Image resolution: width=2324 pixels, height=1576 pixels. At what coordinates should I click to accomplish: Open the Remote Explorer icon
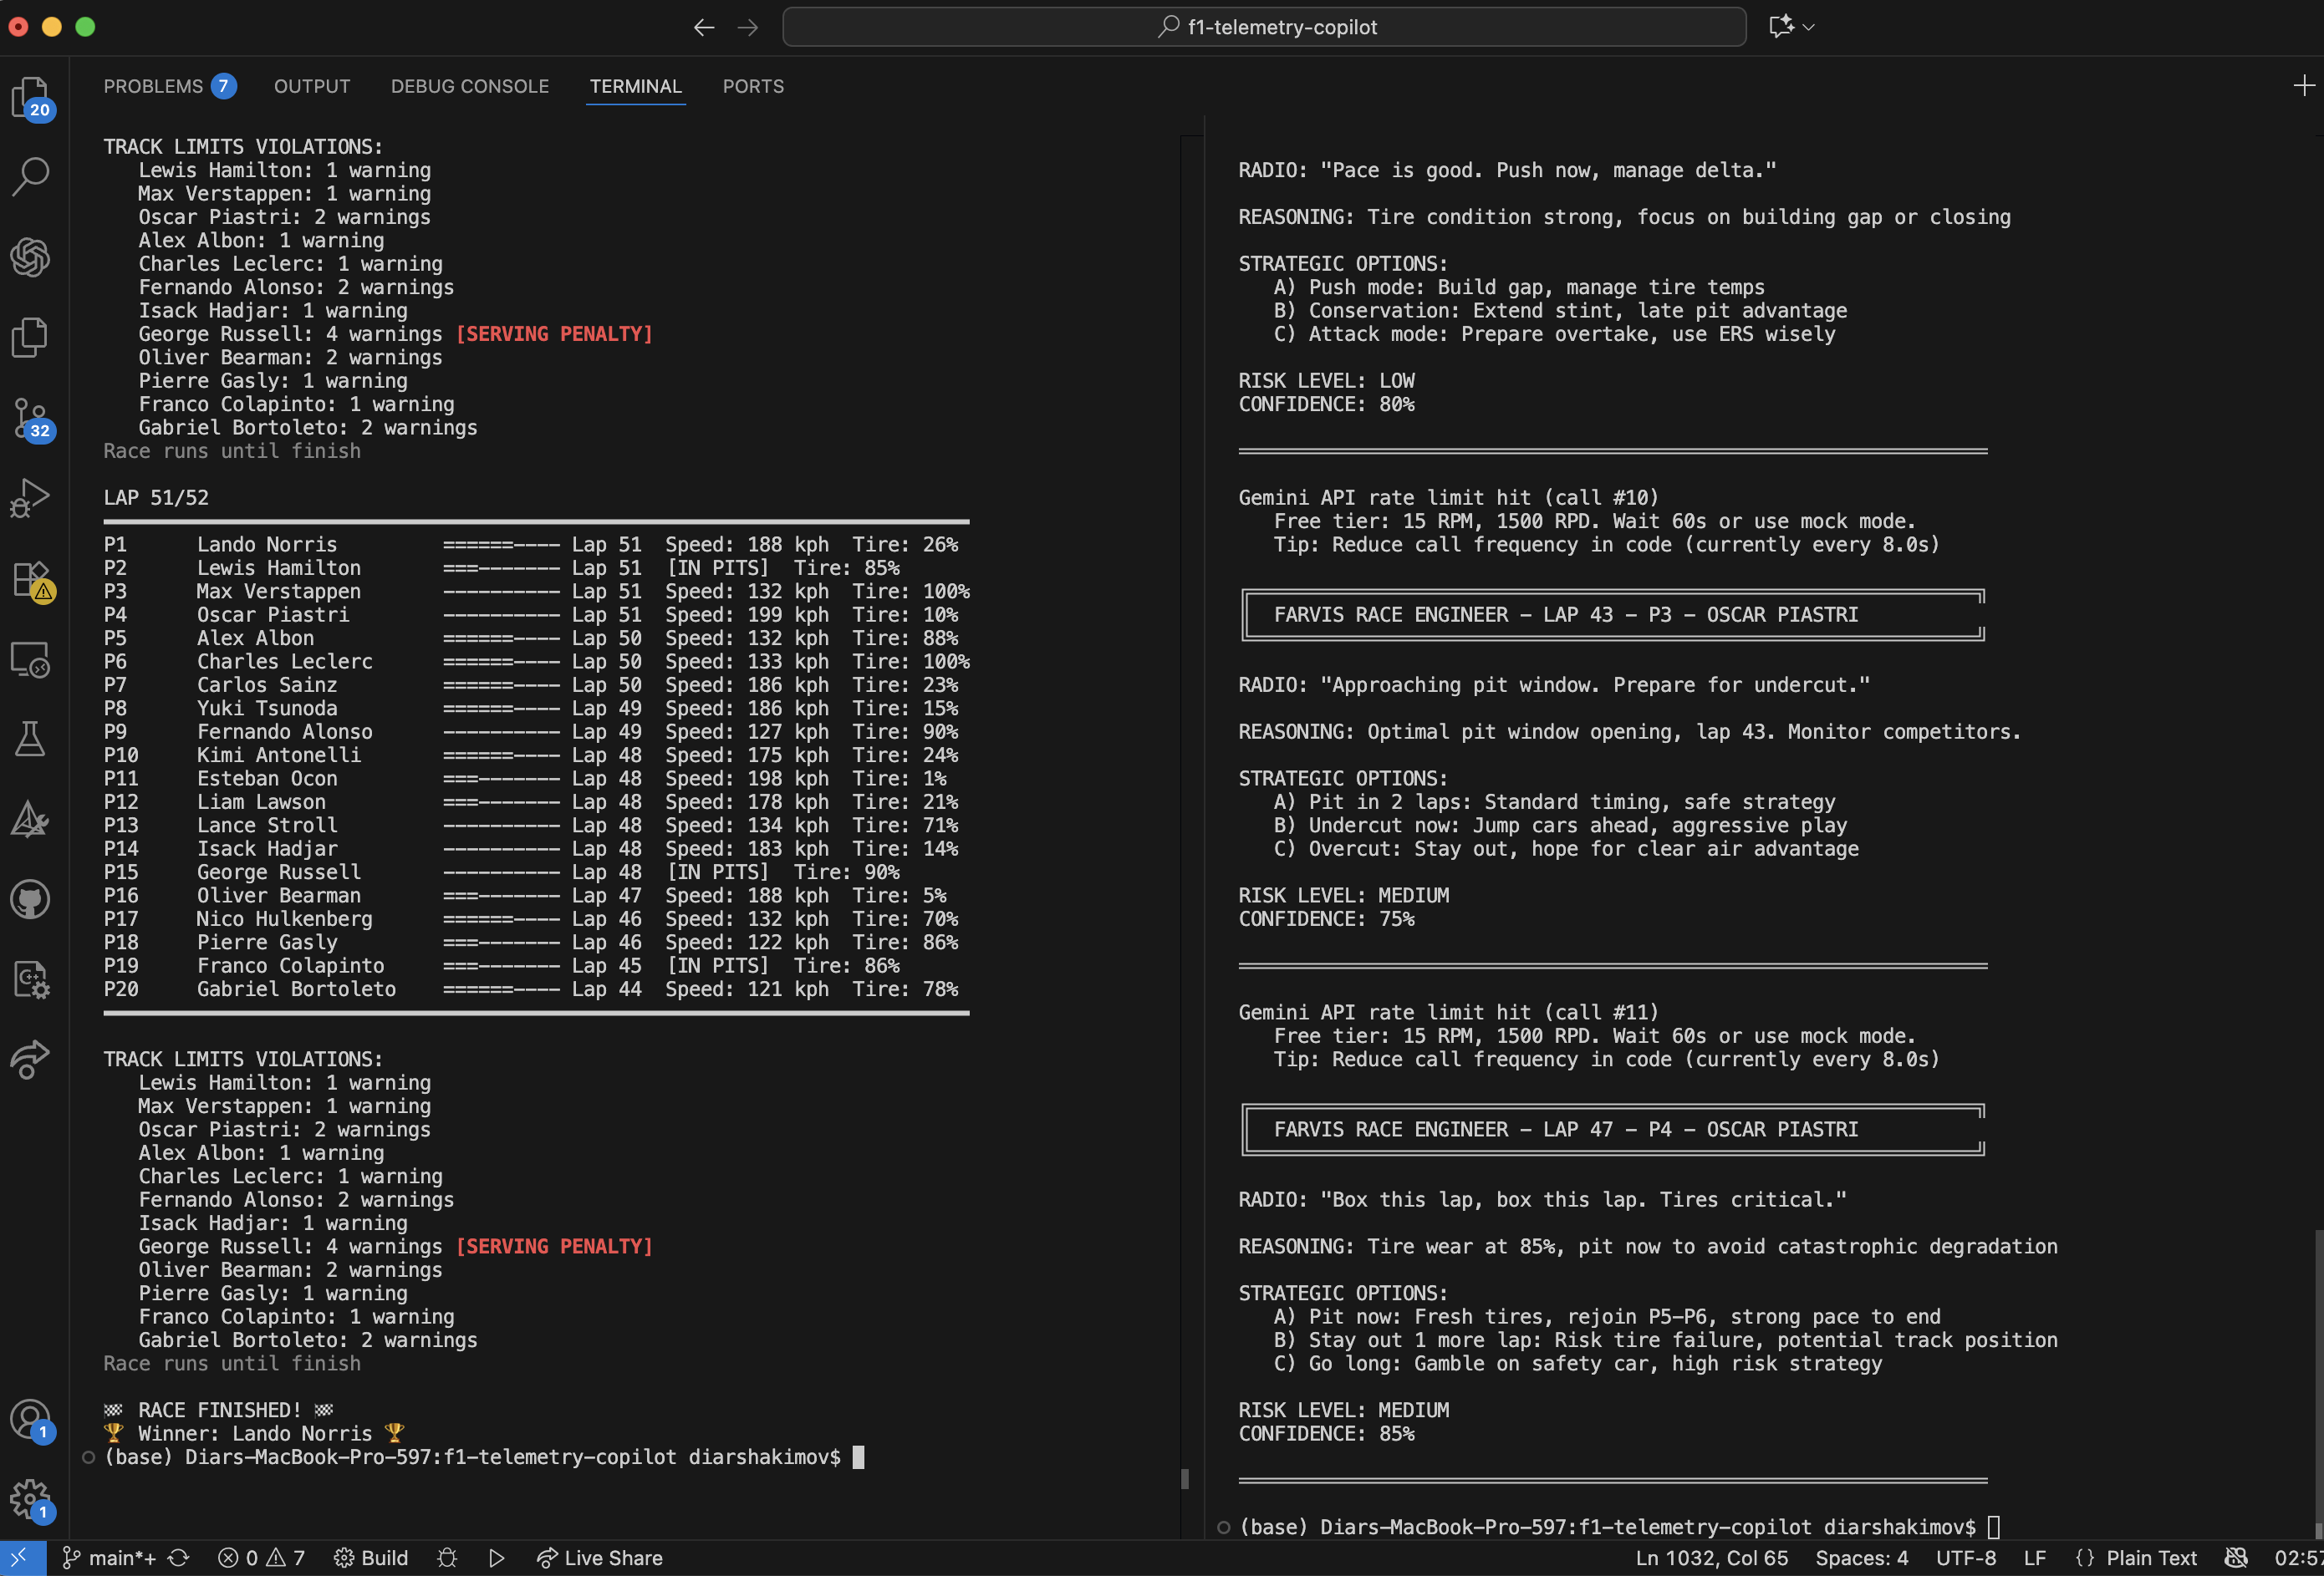click(30, 659)
